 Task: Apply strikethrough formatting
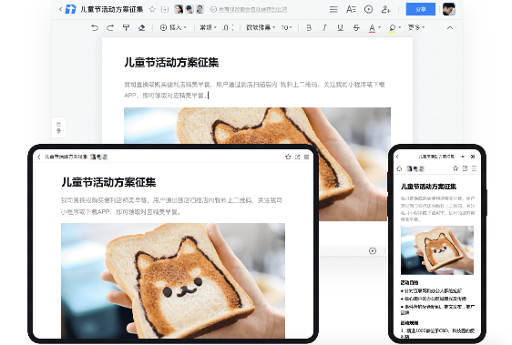pos(356,27)
